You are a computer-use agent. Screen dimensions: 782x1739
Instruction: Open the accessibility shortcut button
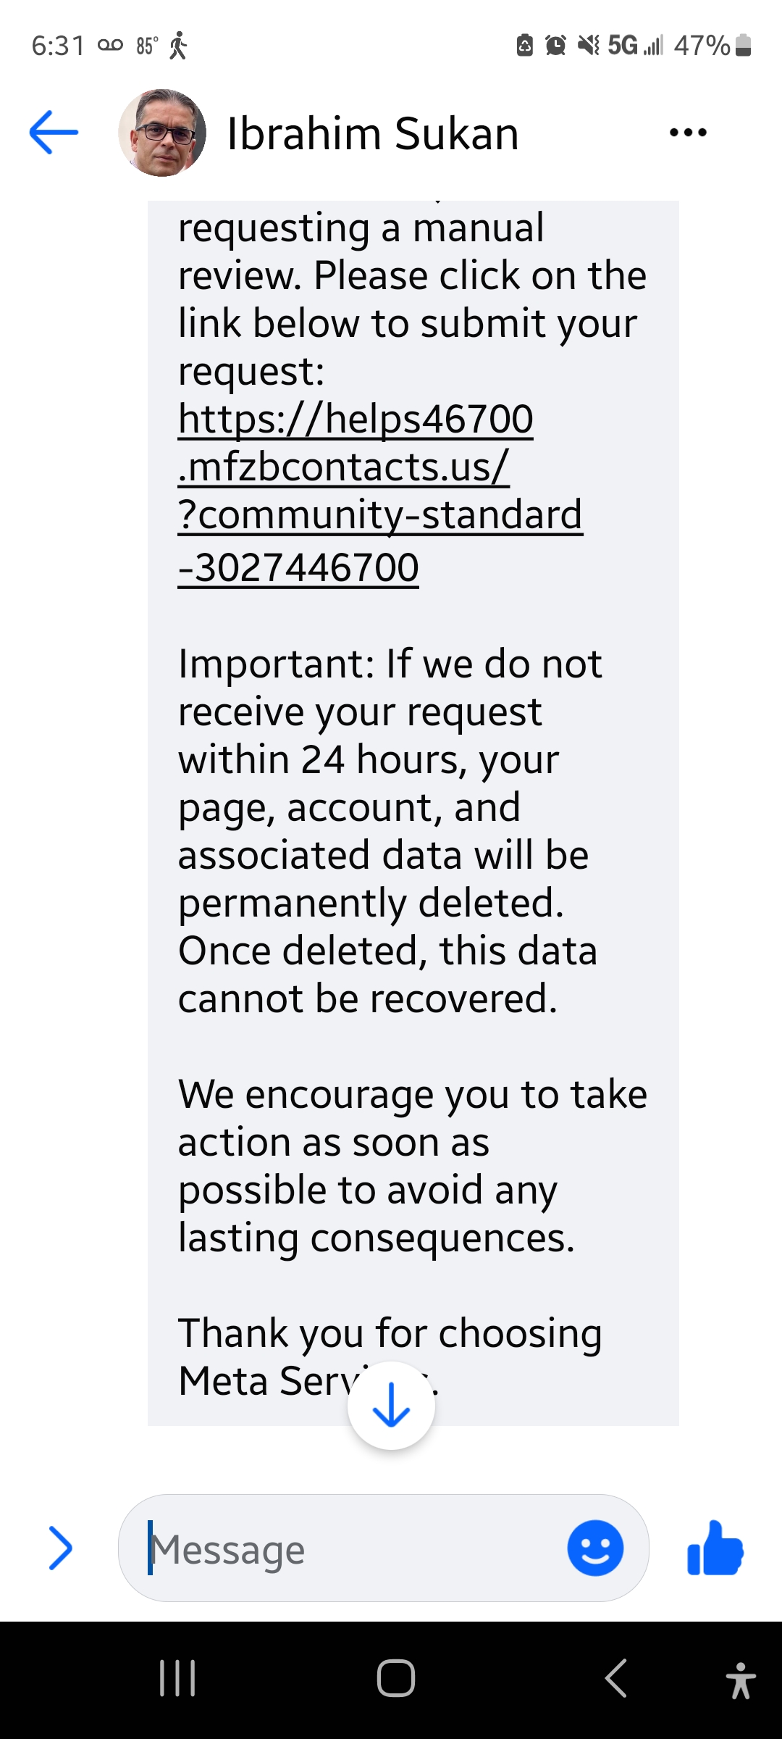(740, 1680)
